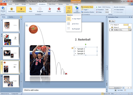Viewport: 133px width, 95px height.
Task: Toggle the Animation Pane button
Action: tap(87, 7)
